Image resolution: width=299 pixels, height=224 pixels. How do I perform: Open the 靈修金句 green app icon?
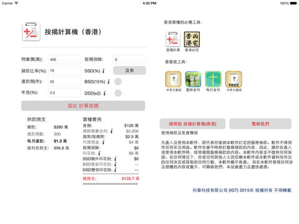tap(193, 79)
